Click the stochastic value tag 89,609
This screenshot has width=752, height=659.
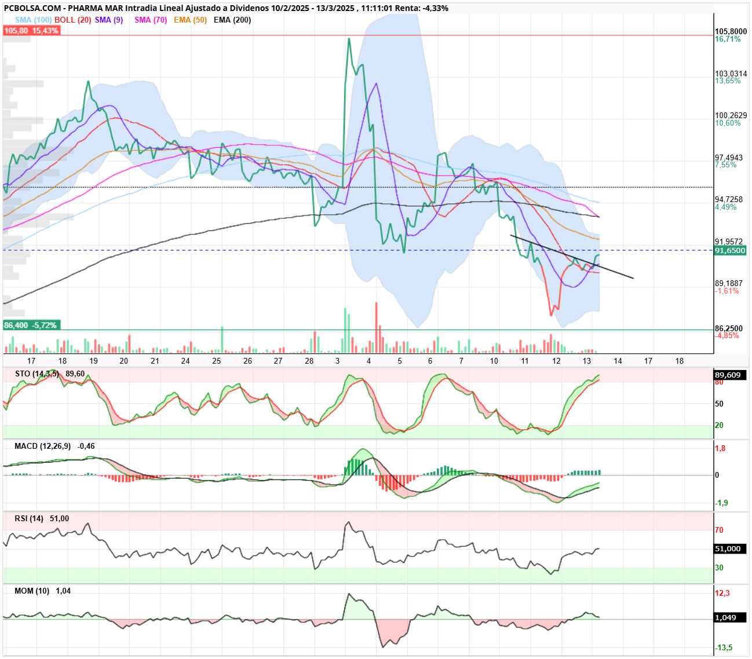click(730, 375)
